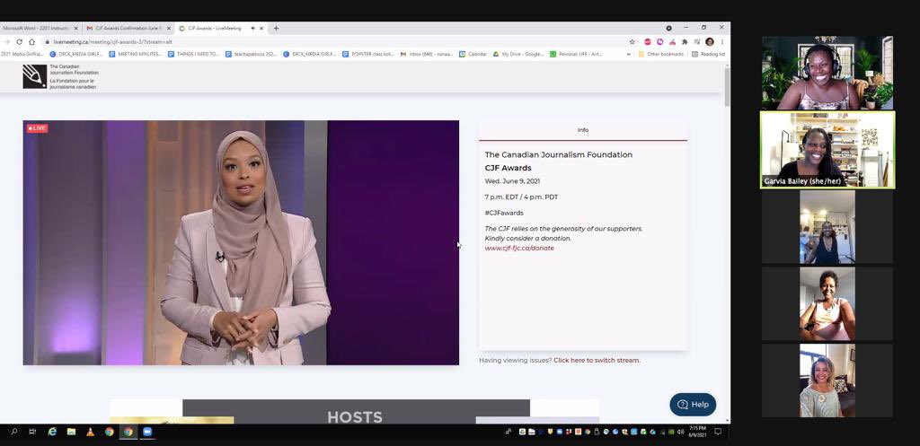This screenshot has width=920, height=446.
Task: Open the Other bookmarks folder
Action: click(x=661, y=54)
